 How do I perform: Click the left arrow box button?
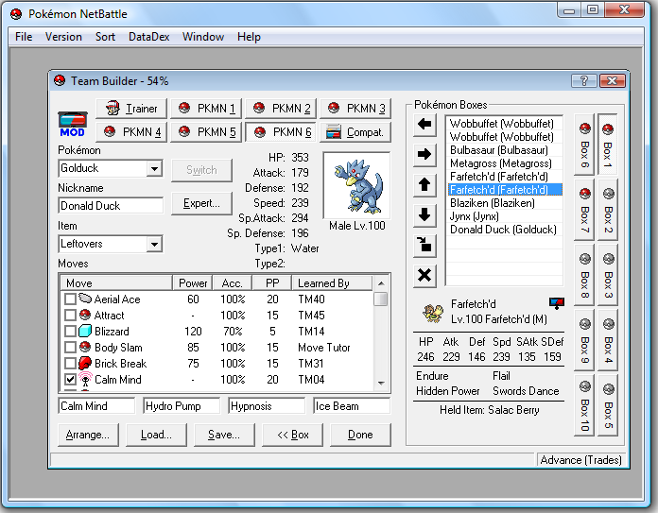point(424,125)
